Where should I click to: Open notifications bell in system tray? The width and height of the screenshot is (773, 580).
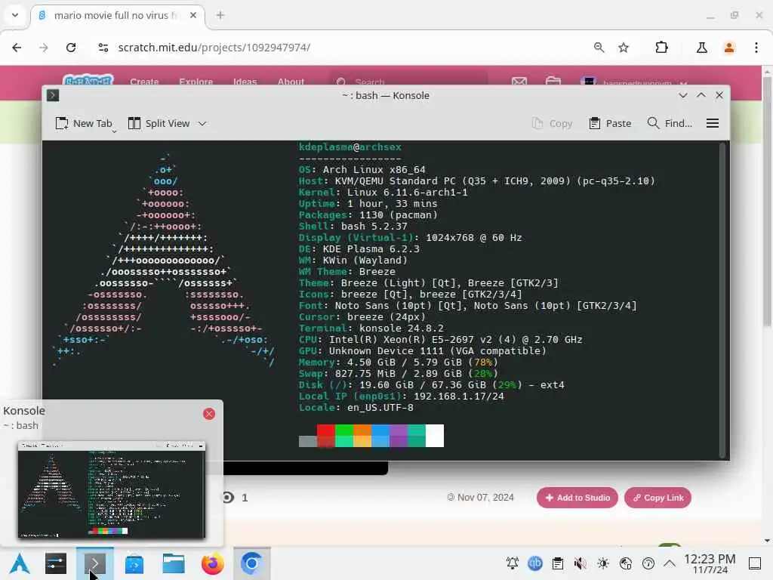(x=513, y=563)
